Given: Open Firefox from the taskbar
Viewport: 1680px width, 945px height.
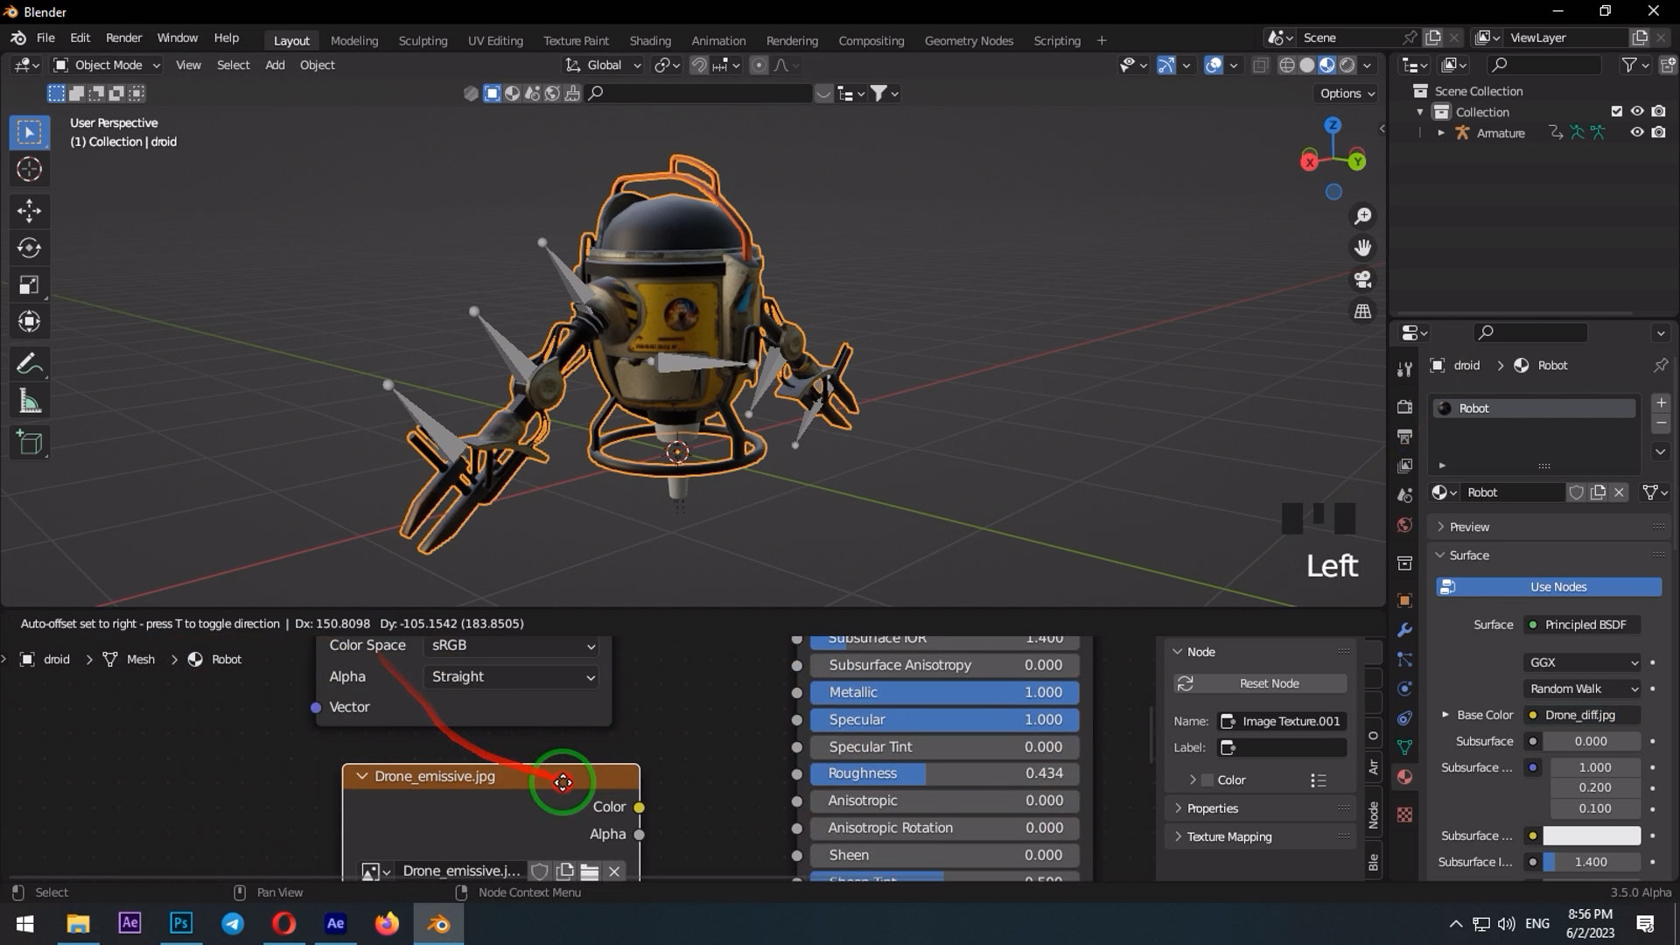Looking at the screenshot, I should coord(387,923).
